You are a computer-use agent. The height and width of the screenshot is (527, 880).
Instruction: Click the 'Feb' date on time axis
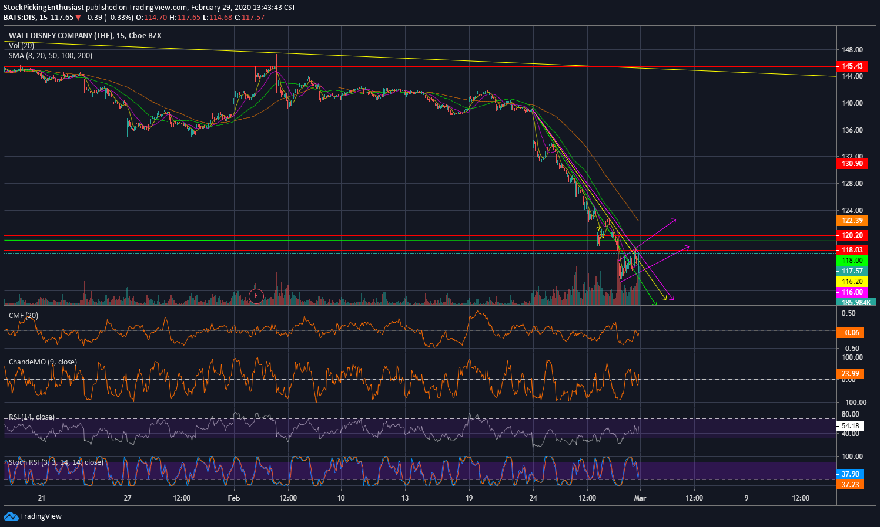(x=234, y=498)
